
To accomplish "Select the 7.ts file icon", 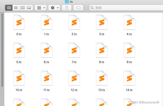I will [x=74, y=50].
